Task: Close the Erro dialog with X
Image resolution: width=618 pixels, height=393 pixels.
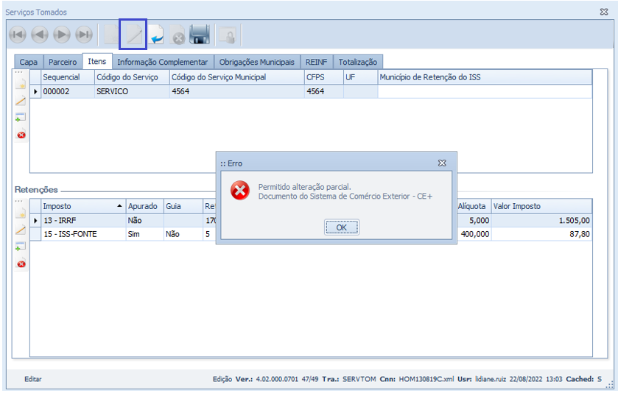Action: 442,163
